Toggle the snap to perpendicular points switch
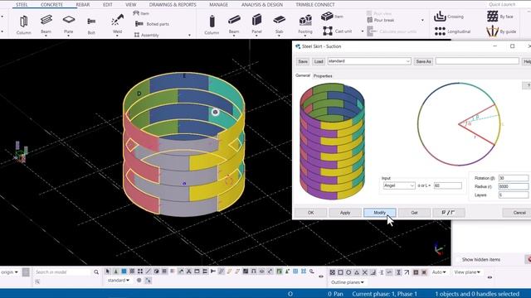This screenshot has height=298, width=531. pyautogui.click(x=373, y=272)
